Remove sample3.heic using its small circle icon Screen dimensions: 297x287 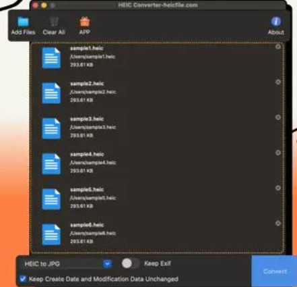278,118
